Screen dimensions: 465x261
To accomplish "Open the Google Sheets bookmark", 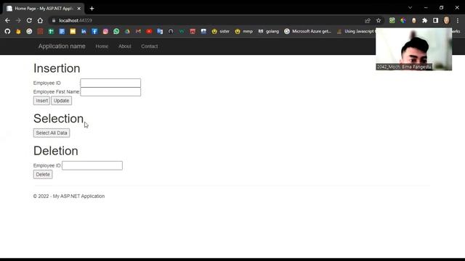I will point(51,31).
